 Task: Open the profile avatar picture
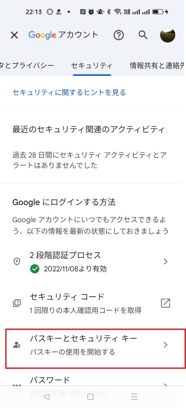[168, 35]
